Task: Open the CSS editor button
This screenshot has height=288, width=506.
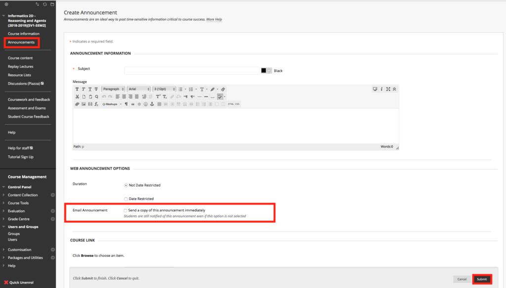Action: (x=237, y=104)
